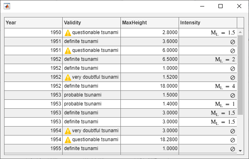Click the table scrollbar down arrow
Viewport: 249px width, 159px height.
pyautogui.click(x=240, y=151)
